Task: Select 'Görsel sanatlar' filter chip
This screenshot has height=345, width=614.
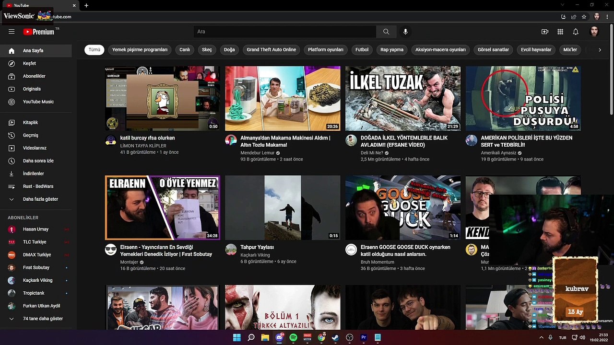Action: click(x=493, y=49)
